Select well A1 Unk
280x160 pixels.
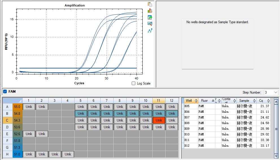pyautogui.click(x=29, y=107)
